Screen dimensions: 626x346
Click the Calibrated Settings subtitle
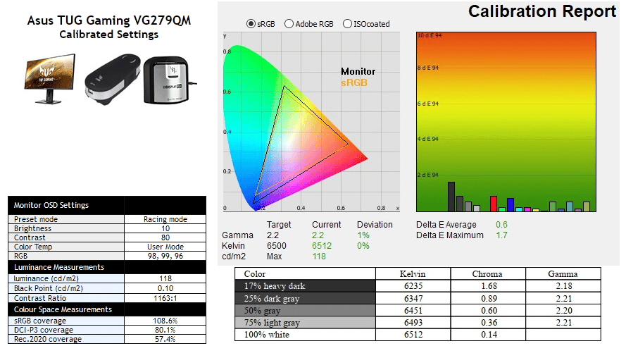point(108,35)
